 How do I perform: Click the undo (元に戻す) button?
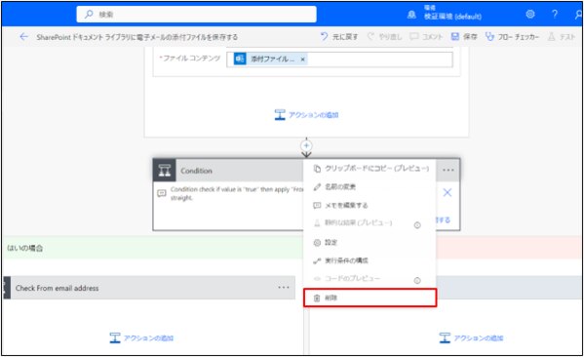click(339, 36)
